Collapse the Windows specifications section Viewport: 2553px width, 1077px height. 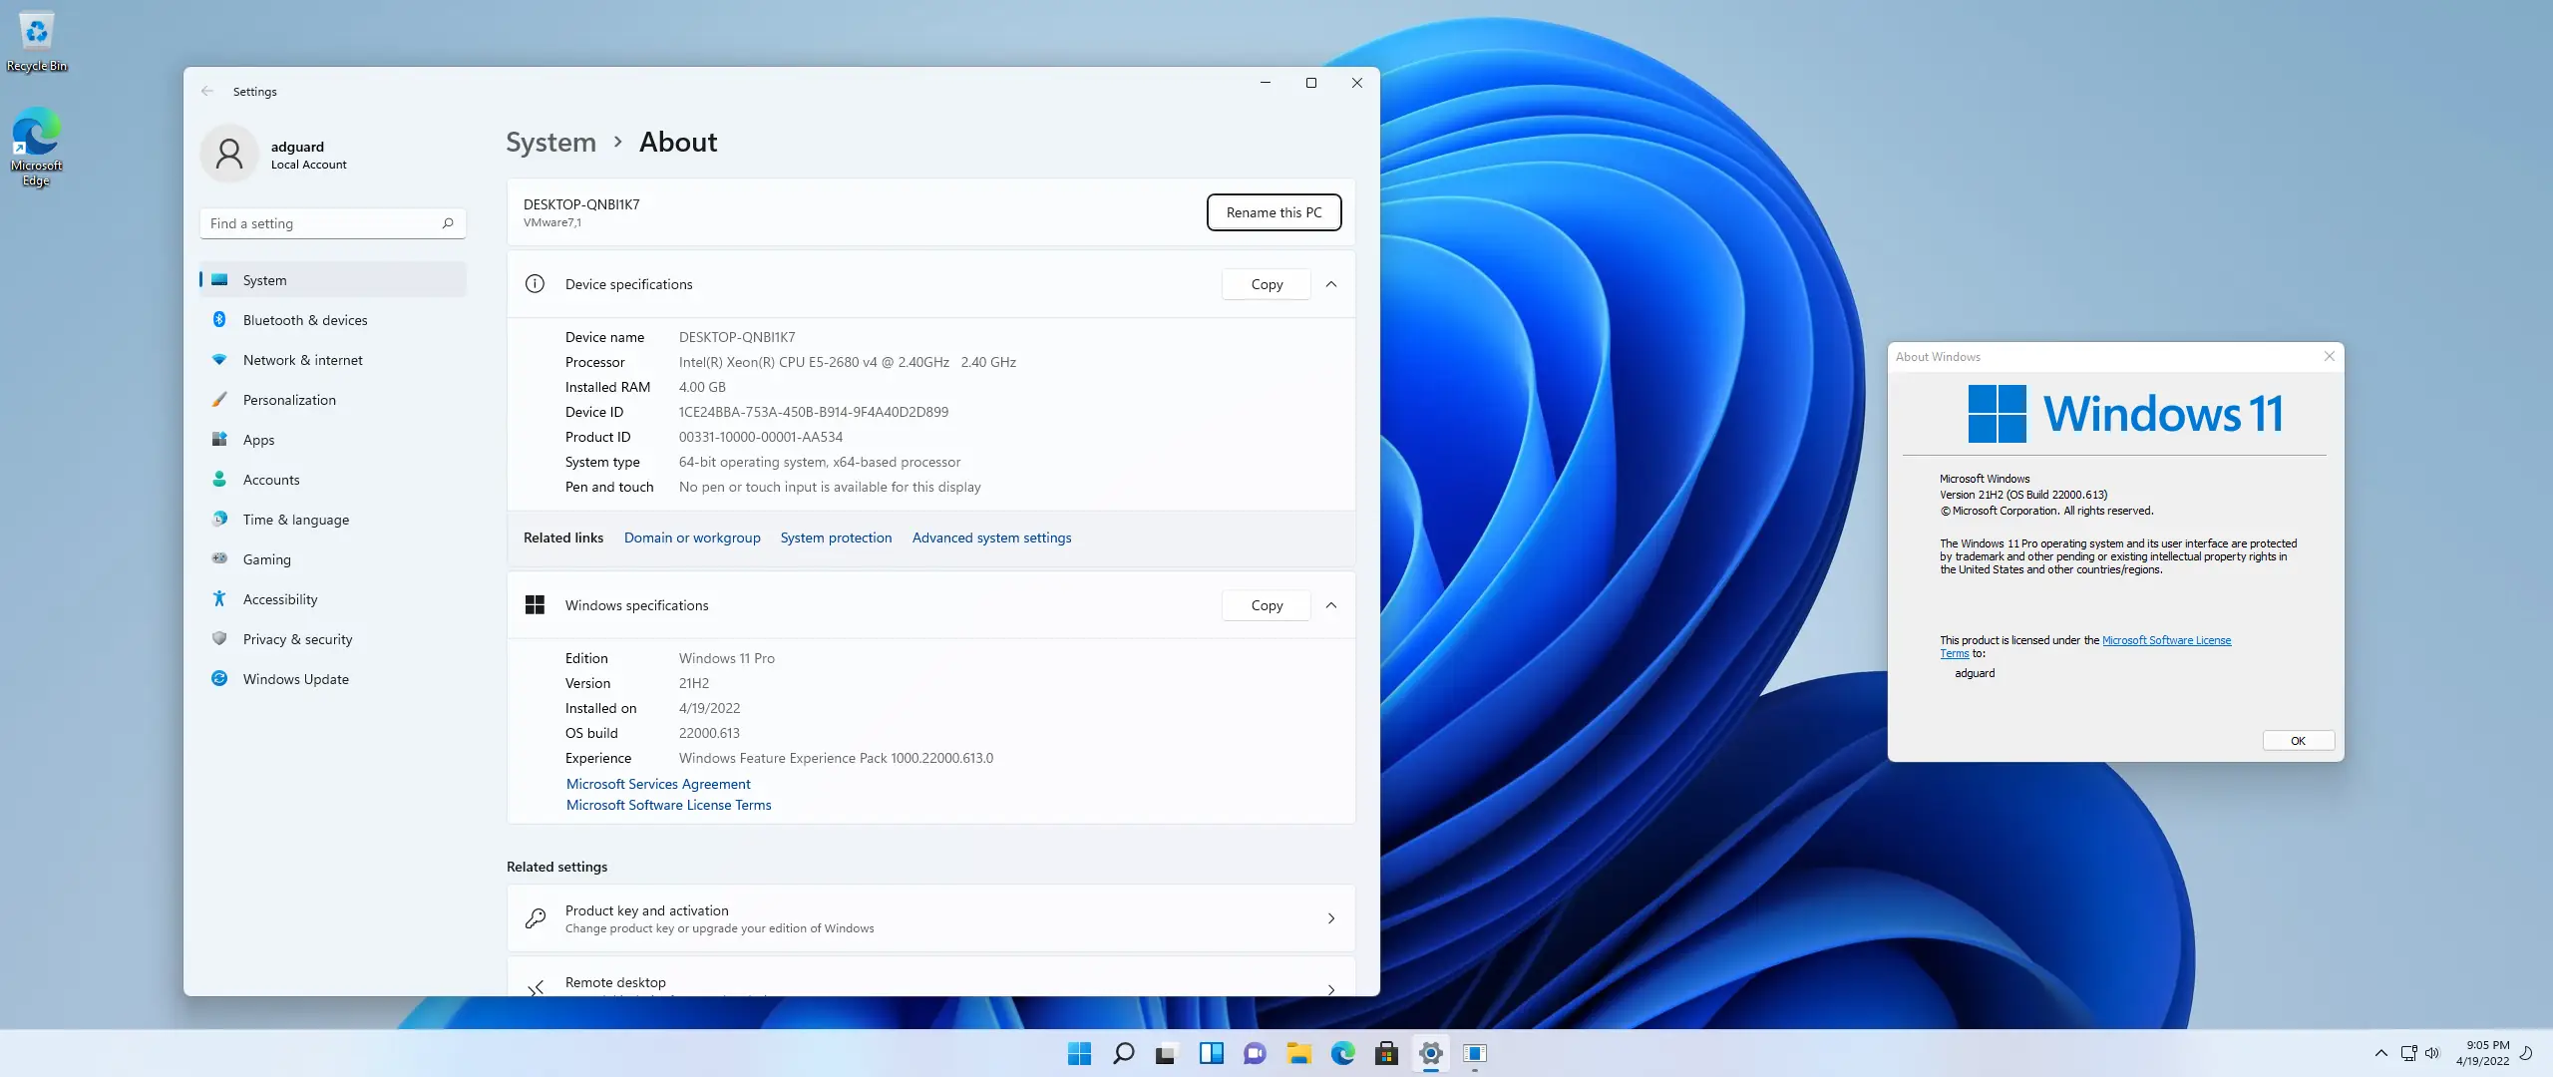(x=1331, y=605)
